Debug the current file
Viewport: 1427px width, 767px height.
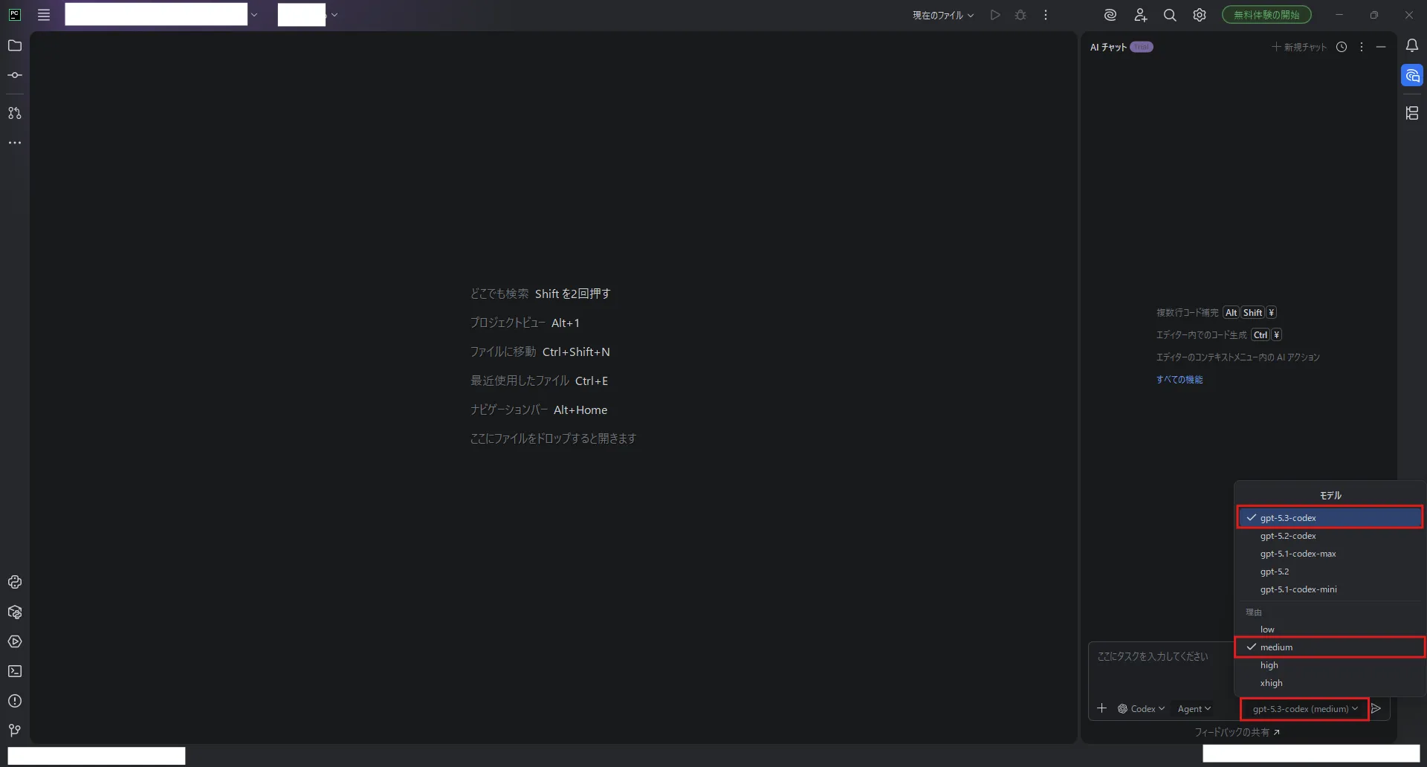pyautogui.click(x=1020, y=15)
